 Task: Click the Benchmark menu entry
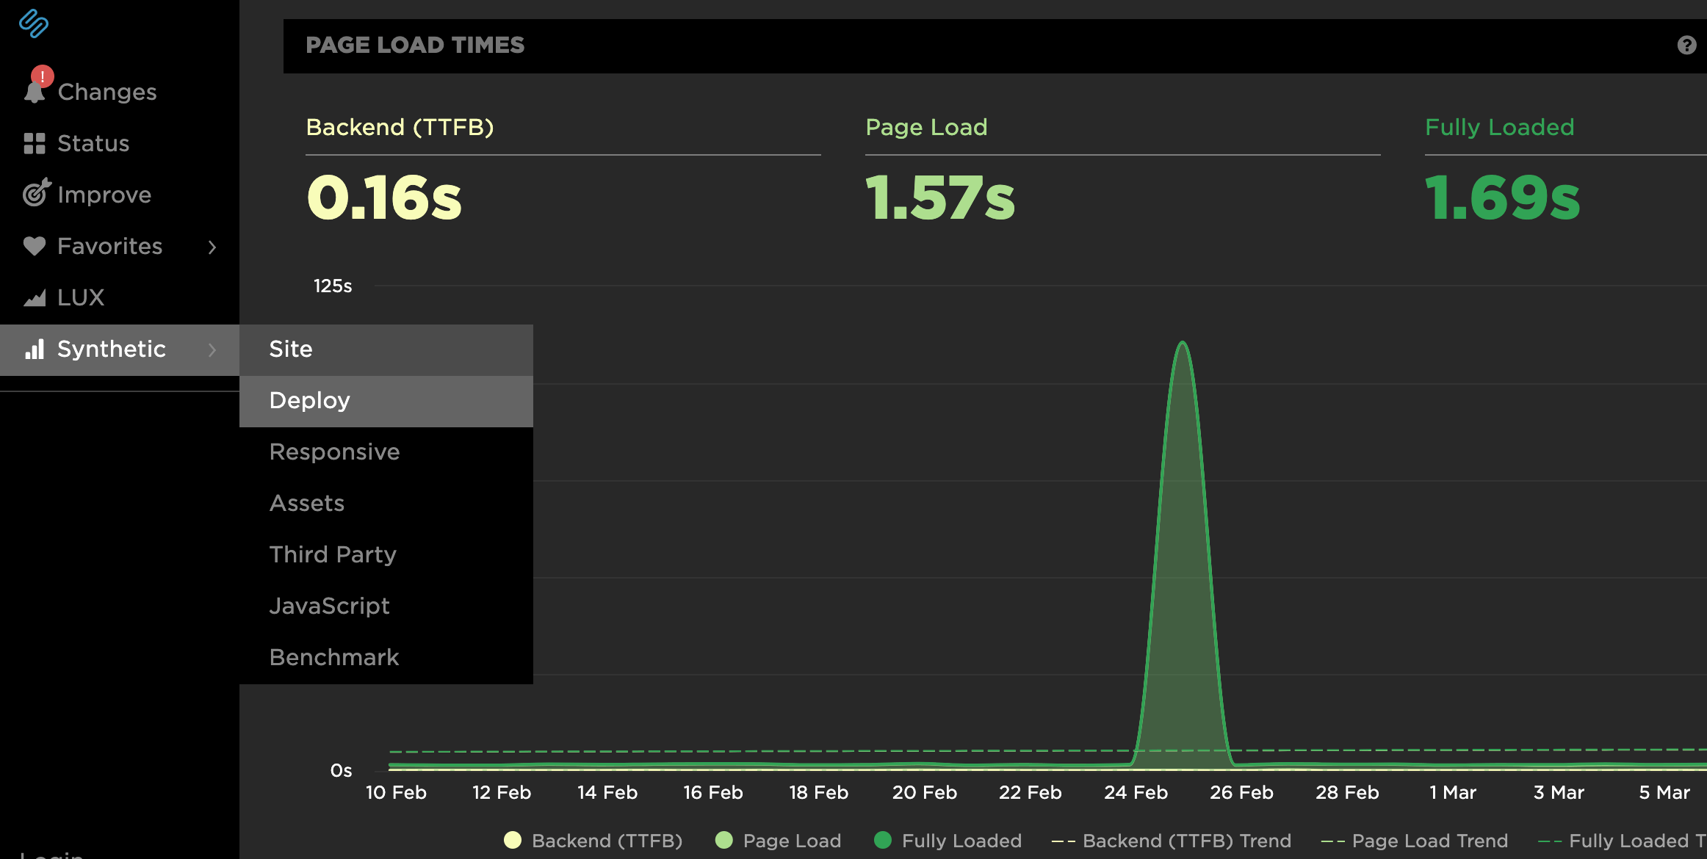(334, 656)
